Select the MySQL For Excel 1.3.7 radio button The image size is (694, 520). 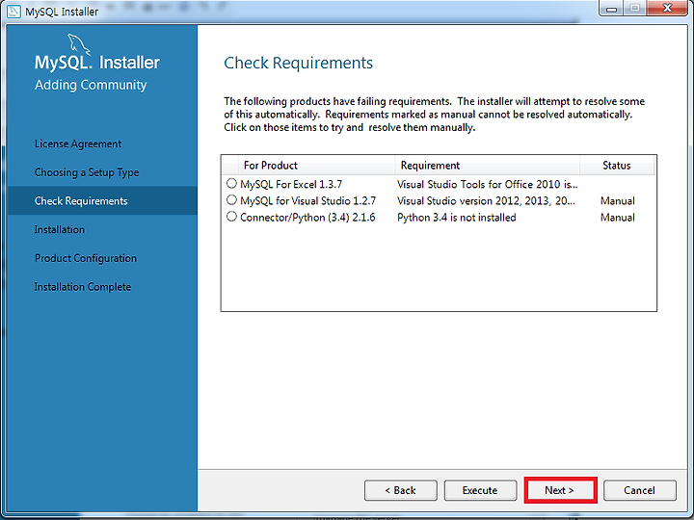click(x=231, y=183)
